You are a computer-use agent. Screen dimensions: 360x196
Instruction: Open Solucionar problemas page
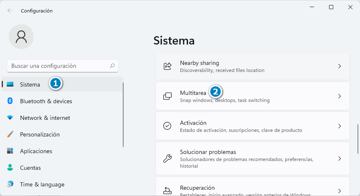pos(253,159)
